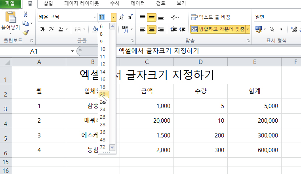Click the increase indent icon
This screenshot has width=301, height=174.
pyautogui.click(x=182, y=29)
